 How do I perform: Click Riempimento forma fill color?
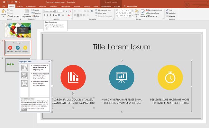pos(154,10)
